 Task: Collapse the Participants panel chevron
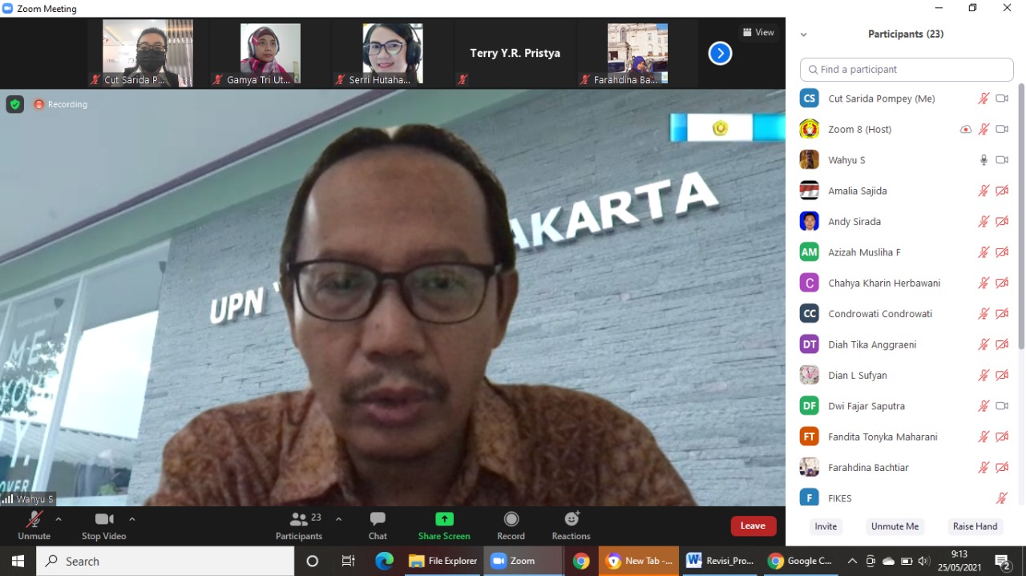(x=803, y=34)
